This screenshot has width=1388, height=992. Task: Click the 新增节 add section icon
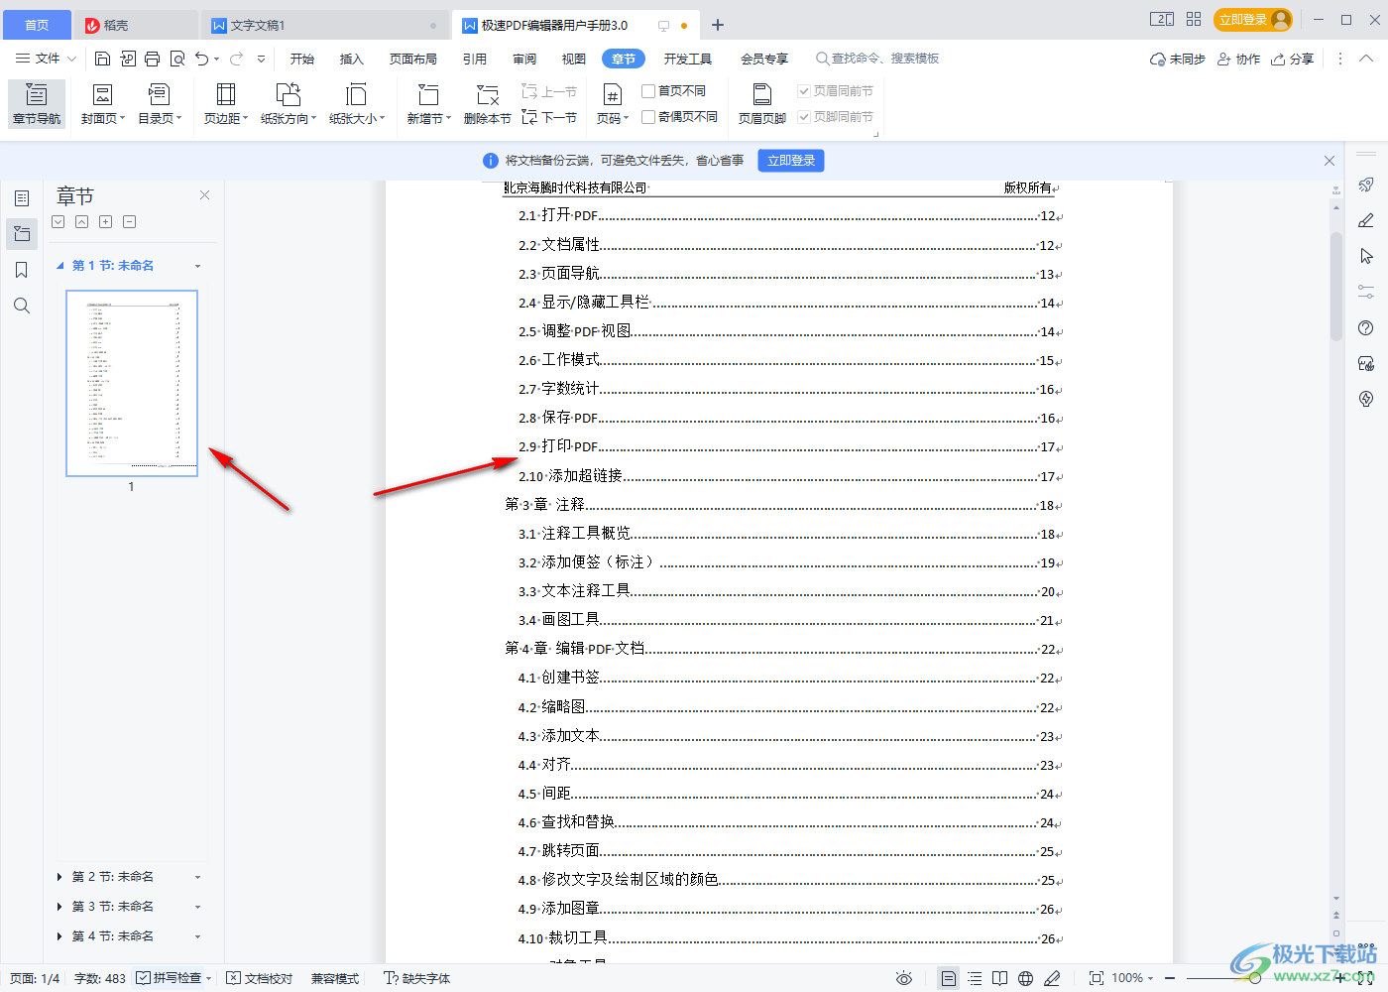(x=428, y=95)
